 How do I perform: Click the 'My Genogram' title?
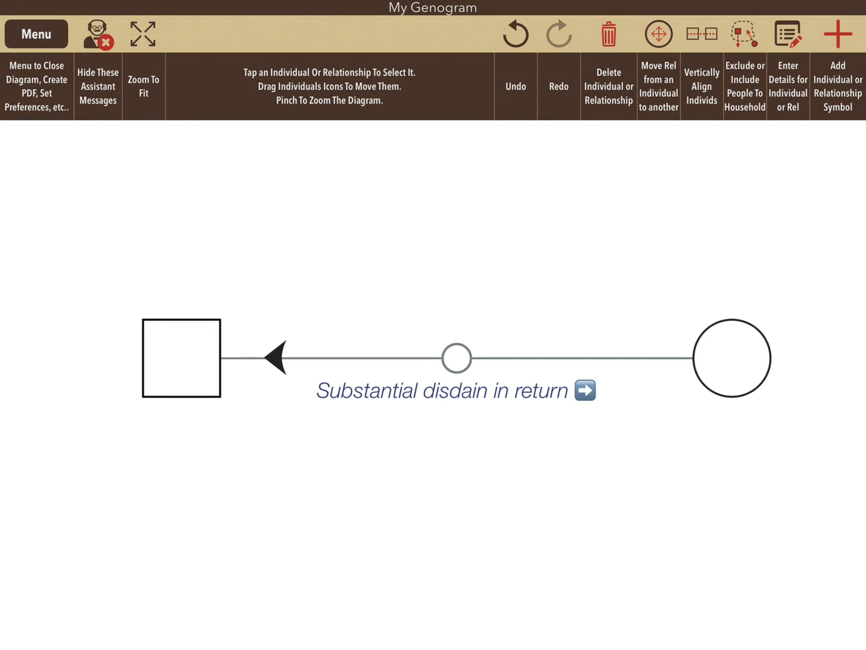(433, 8)
